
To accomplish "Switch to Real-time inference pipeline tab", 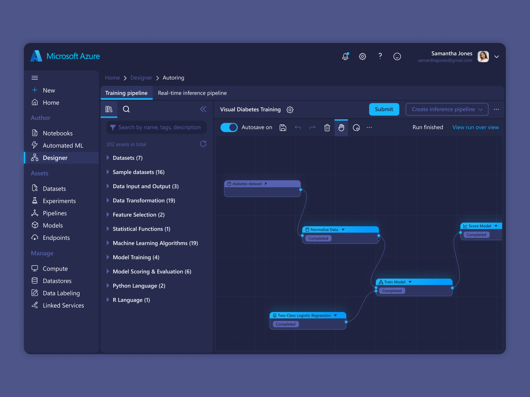I will click(x=192, y=93).
